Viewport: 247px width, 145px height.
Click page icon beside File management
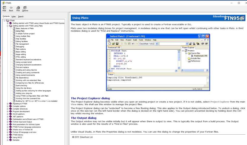pos(14,44)
